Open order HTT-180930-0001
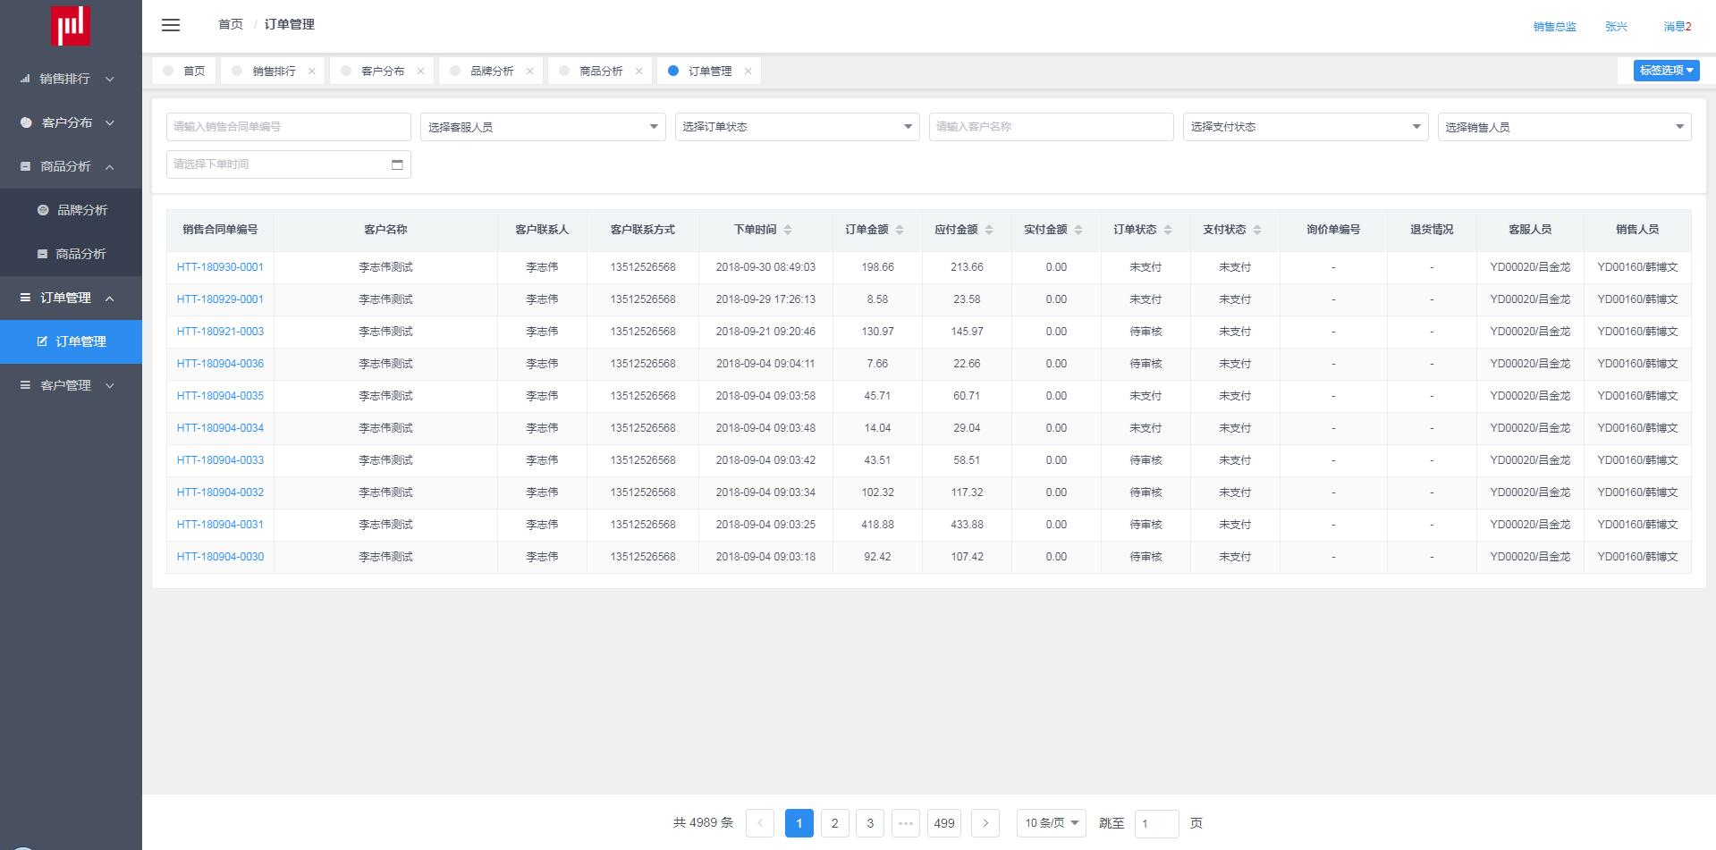The width and height of the screenshot is (1716, 850). point(220,267)
